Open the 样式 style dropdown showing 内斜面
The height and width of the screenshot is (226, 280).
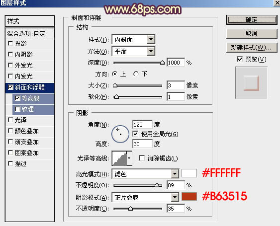tap(133, 39)
